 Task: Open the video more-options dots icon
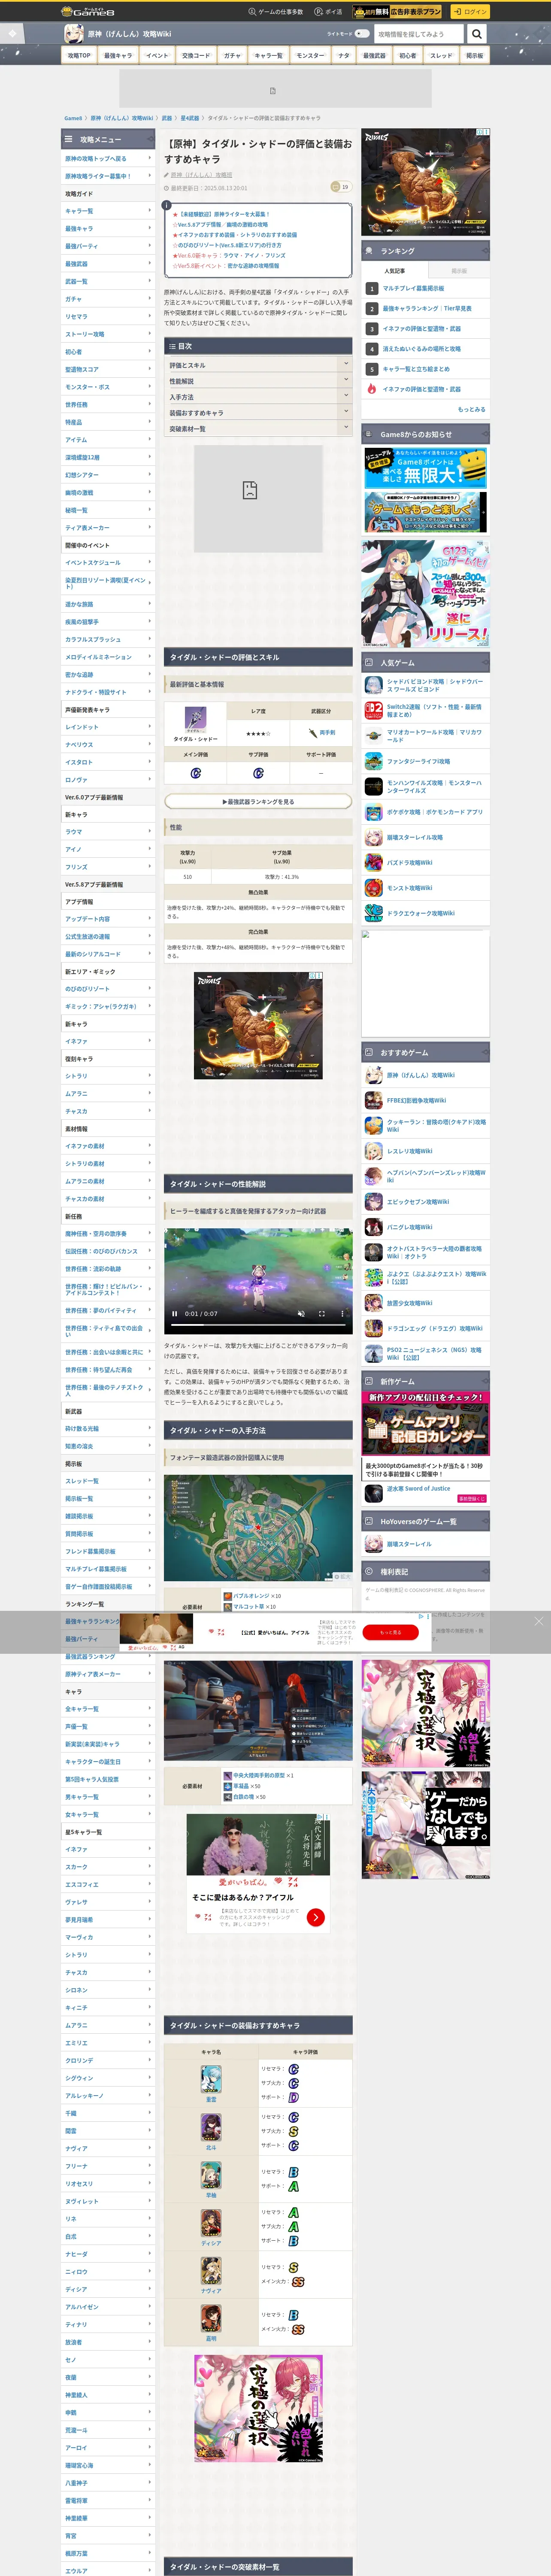342,1314
